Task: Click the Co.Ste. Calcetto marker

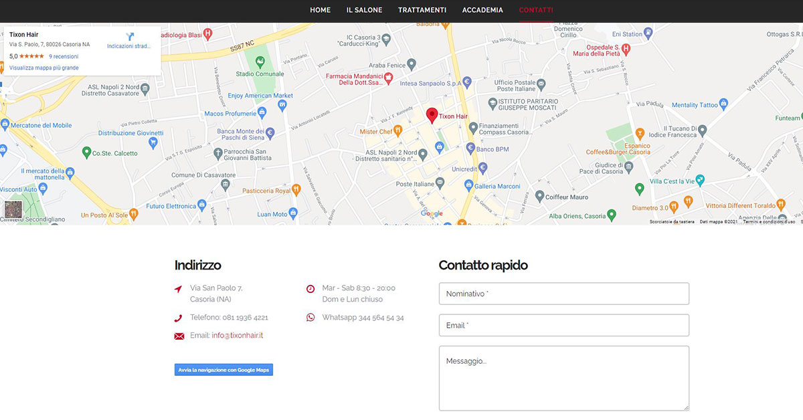Action: point(86,152)
